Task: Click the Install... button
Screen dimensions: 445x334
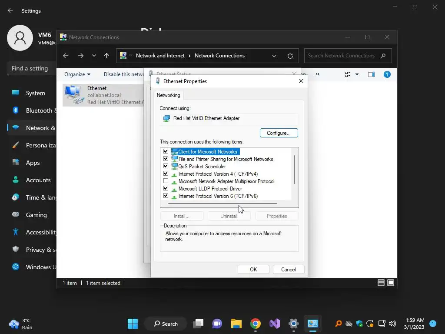Action: 182,216
